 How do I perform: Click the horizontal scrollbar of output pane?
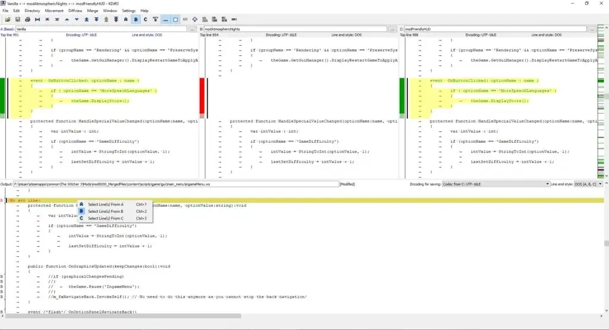coord(123,316)
